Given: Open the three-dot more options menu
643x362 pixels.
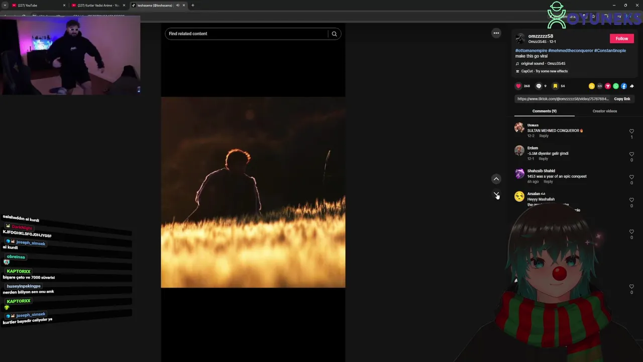Looking at the screenshot, I should [x=496, y=33].
